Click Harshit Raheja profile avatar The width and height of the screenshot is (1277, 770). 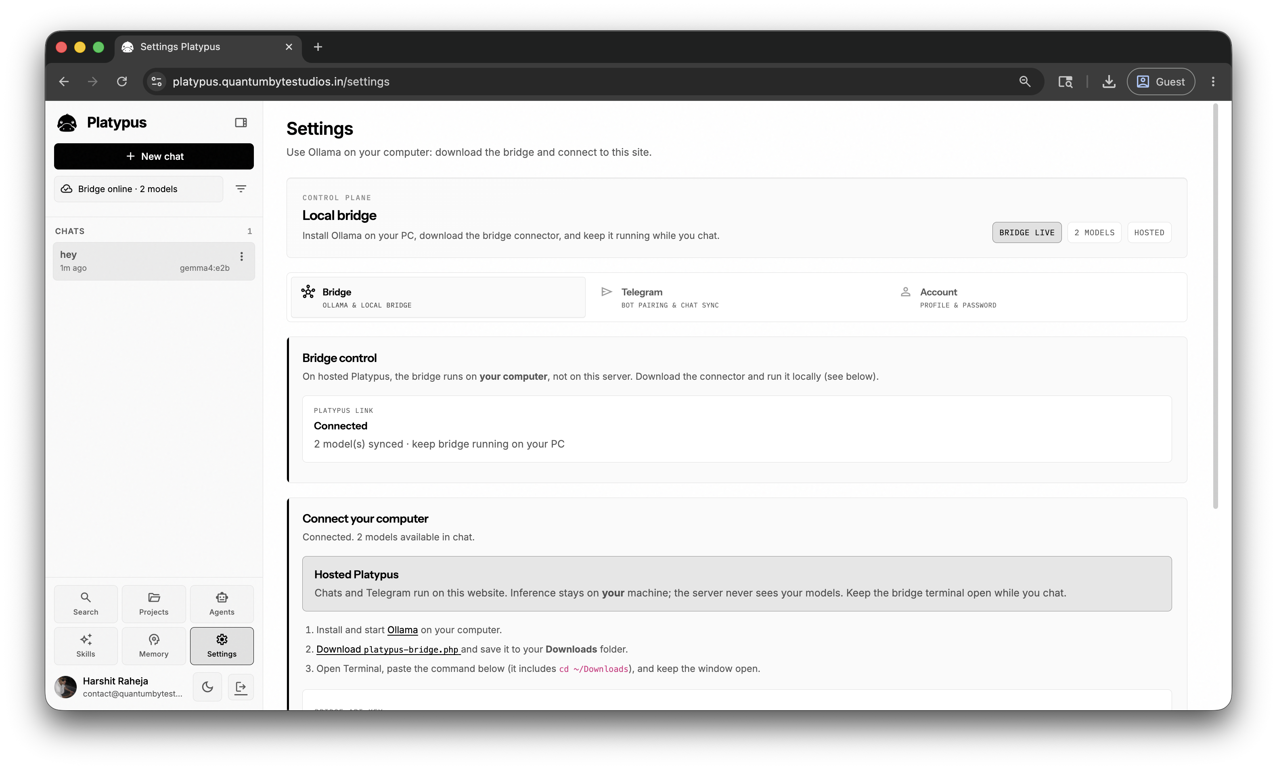click(x=66, y=687)
